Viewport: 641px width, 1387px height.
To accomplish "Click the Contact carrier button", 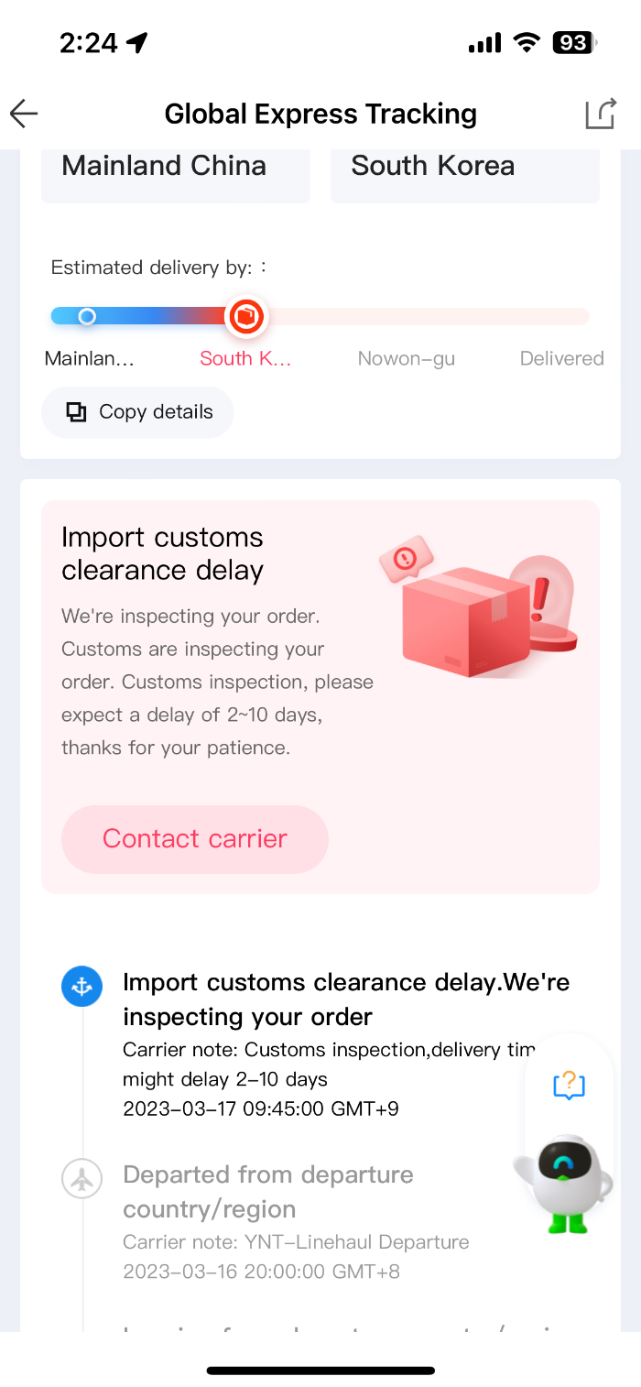I will 194,839.
